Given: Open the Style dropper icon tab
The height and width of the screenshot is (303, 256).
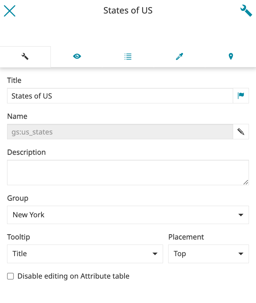Looking at the screenshot, I should point(179,57).
